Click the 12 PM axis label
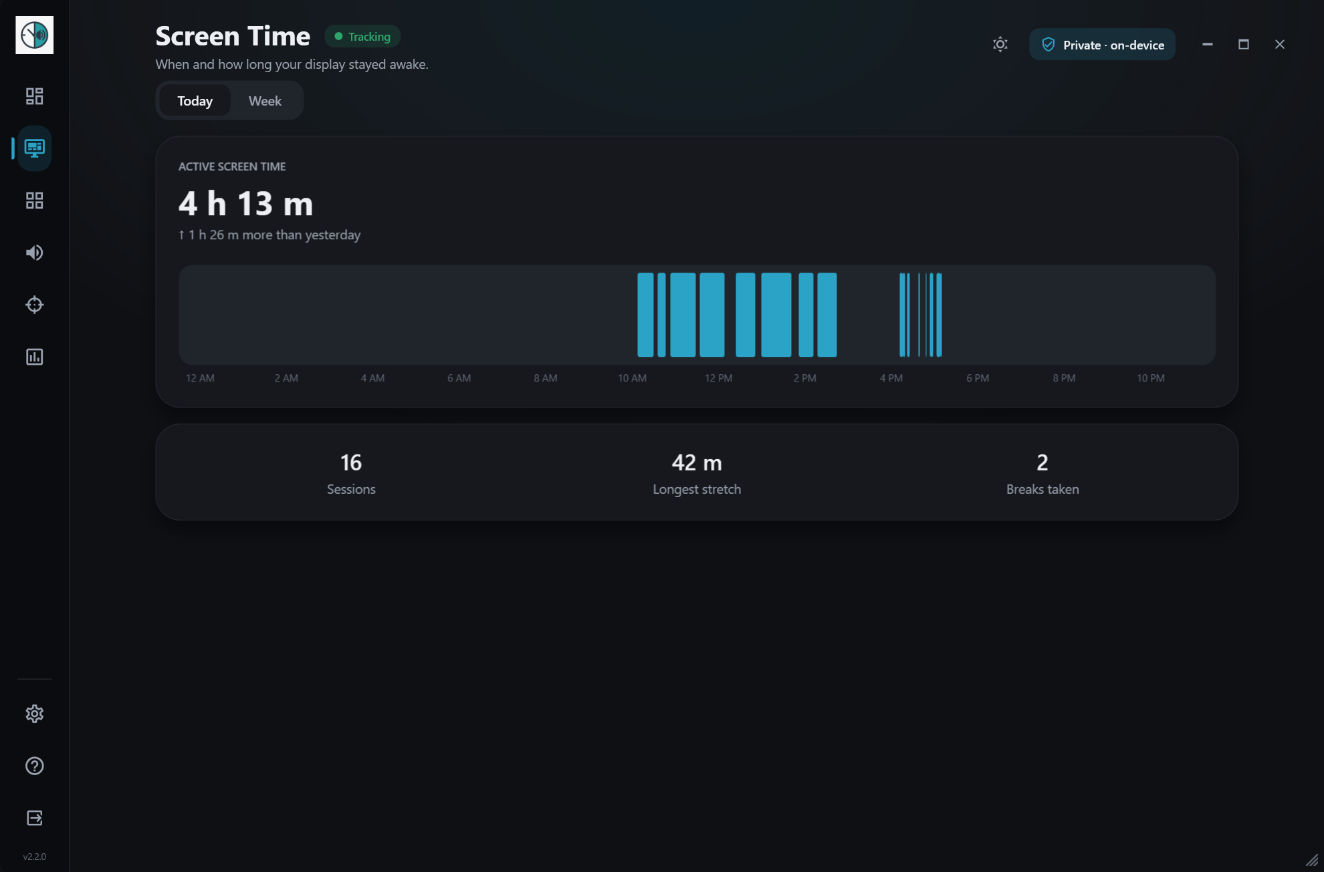Image resolution: width=1324 pixels, height=872 pixels. [x=718, y=378]
